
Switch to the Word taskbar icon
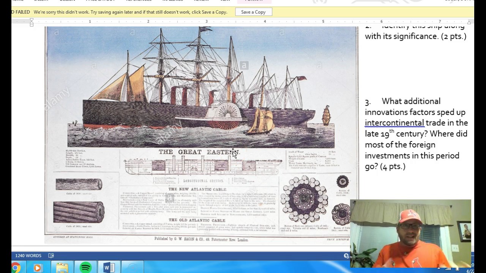click(109, 268)
